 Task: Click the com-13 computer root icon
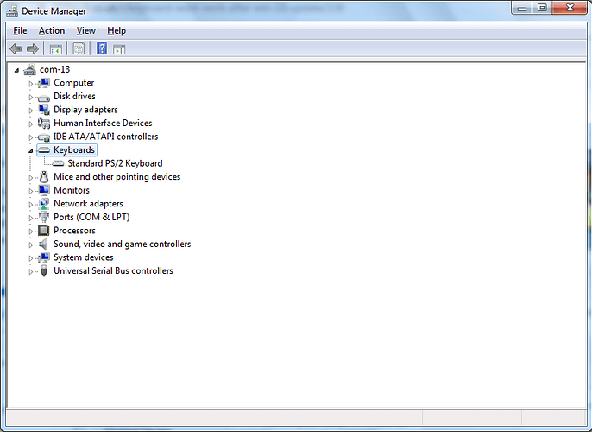tap(29, 69)
